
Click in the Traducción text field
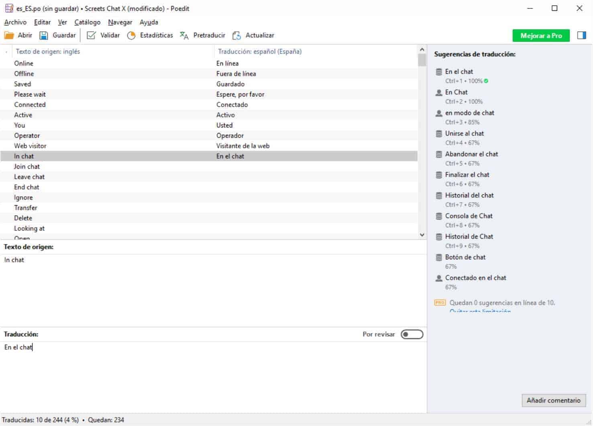(x=213, y=377)
